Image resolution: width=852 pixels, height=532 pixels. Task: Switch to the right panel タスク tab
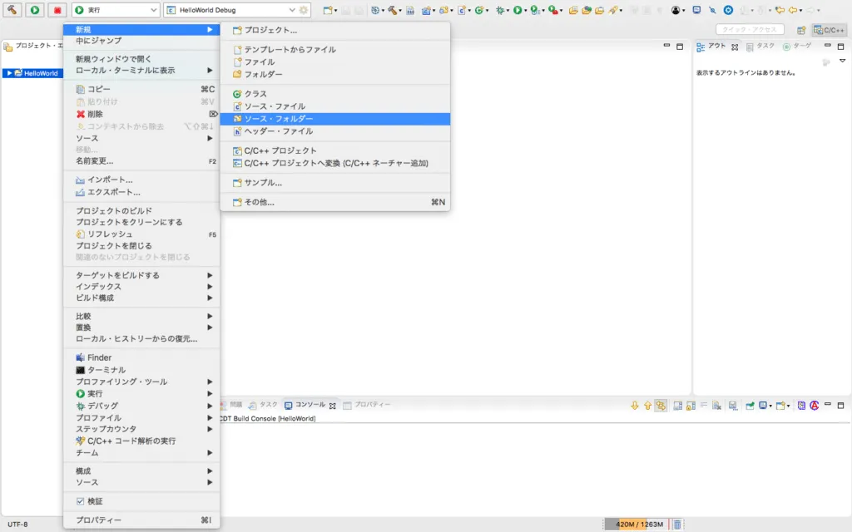click(760, 47)
